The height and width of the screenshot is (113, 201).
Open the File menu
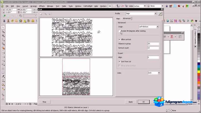[x=7, y=6]
